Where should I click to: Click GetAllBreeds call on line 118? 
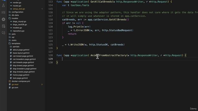click(x=118, y=20)
